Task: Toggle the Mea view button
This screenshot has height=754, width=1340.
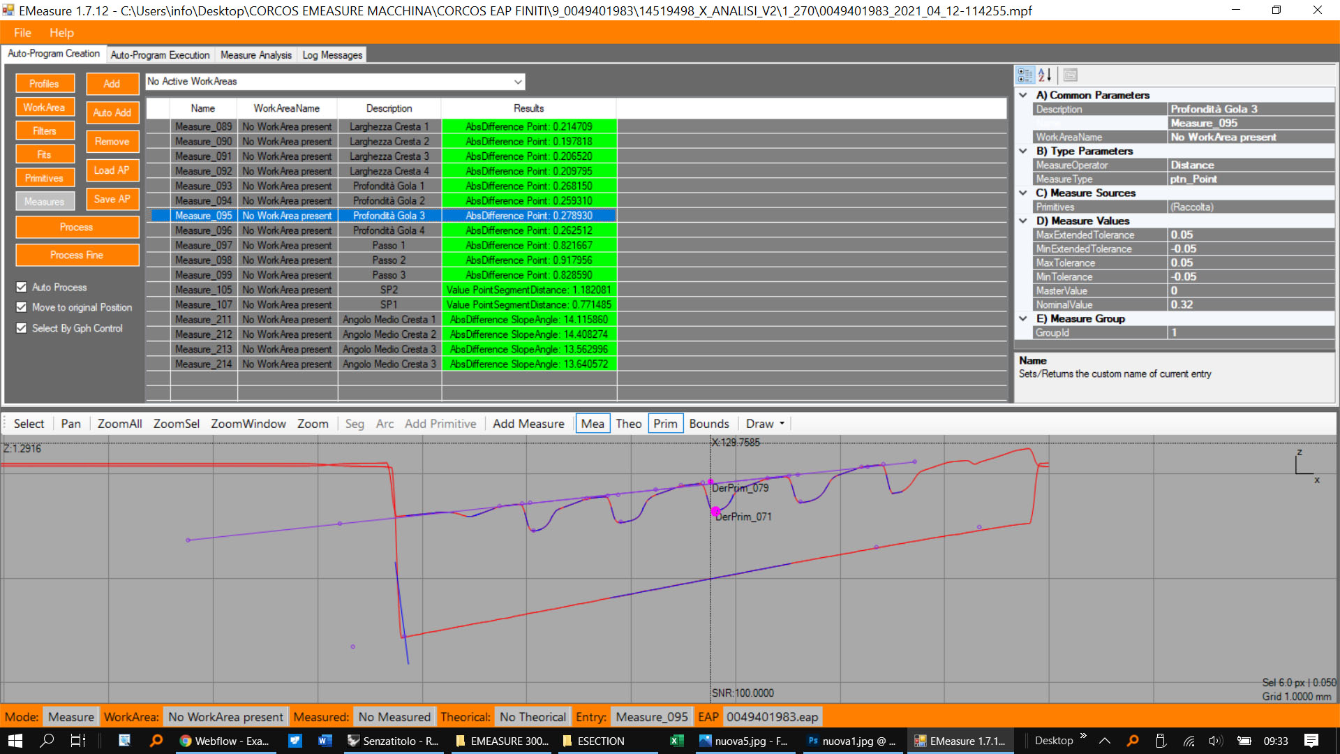Action: coord(593,424)
